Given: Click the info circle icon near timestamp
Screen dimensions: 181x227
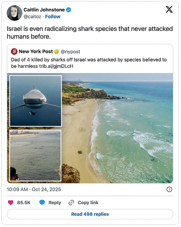Looking at the screenshot, I should pyautogui.click(x=169, y=189).
